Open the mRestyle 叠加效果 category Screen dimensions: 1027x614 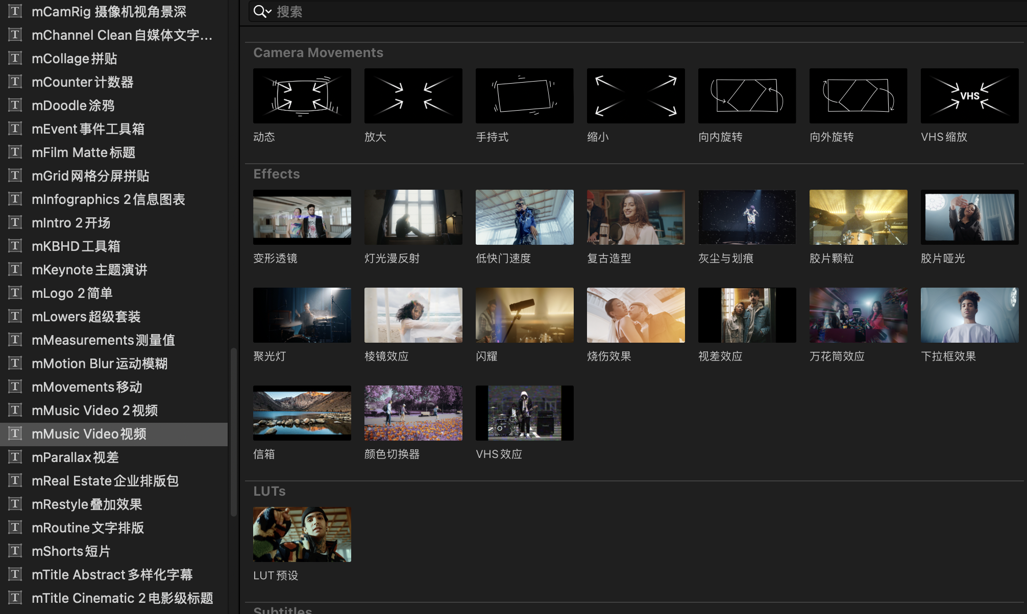click(x=114, y=504)
